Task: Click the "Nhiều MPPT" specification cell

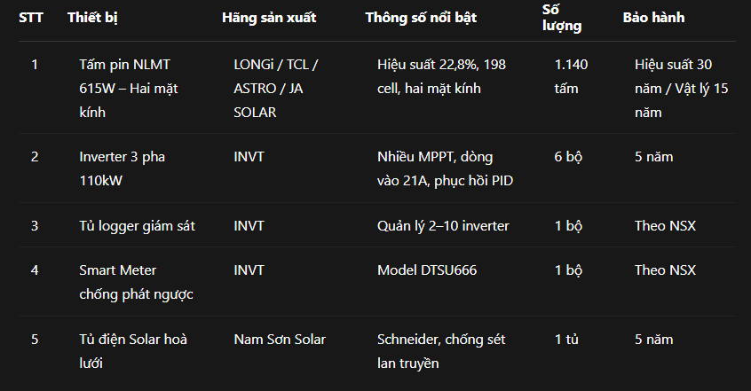Action: coord(445,168)
